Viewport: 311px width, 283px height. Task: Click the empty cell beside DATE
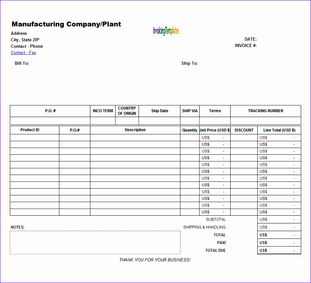[277, 39]
